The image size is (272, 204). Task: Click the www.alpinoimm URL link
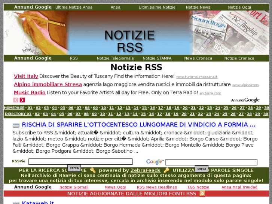245,85
